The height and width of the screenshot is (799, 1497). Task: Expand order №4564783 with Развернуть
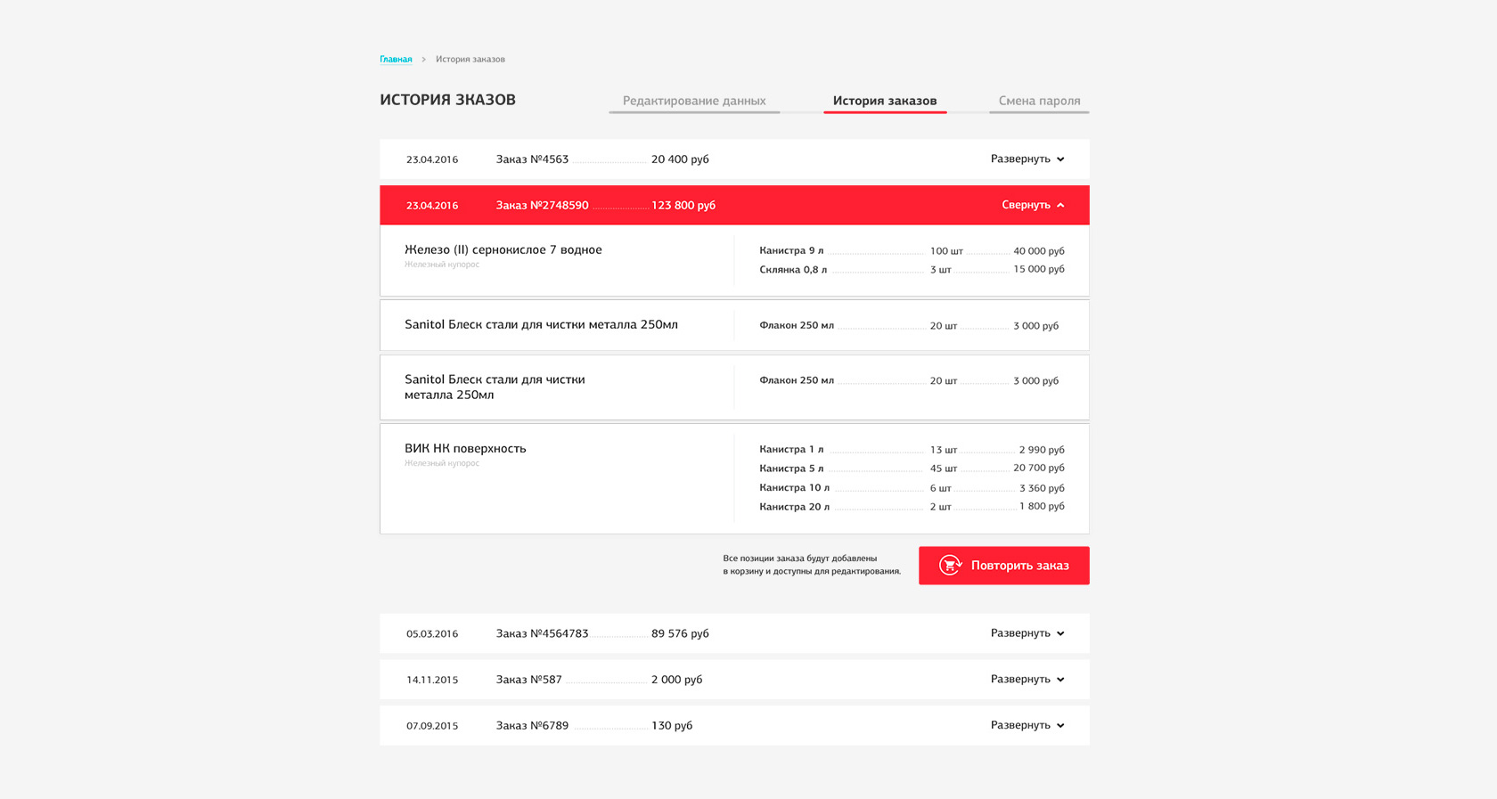(1027, 633)
